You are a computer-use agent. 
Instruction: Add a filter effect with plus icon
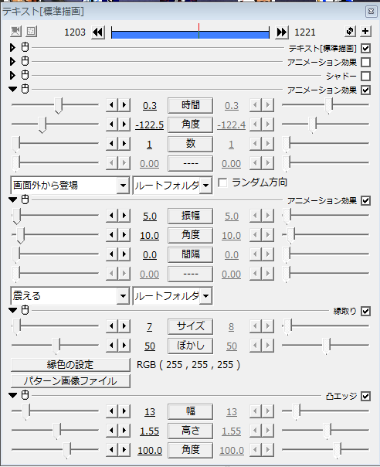coord(365,31)
